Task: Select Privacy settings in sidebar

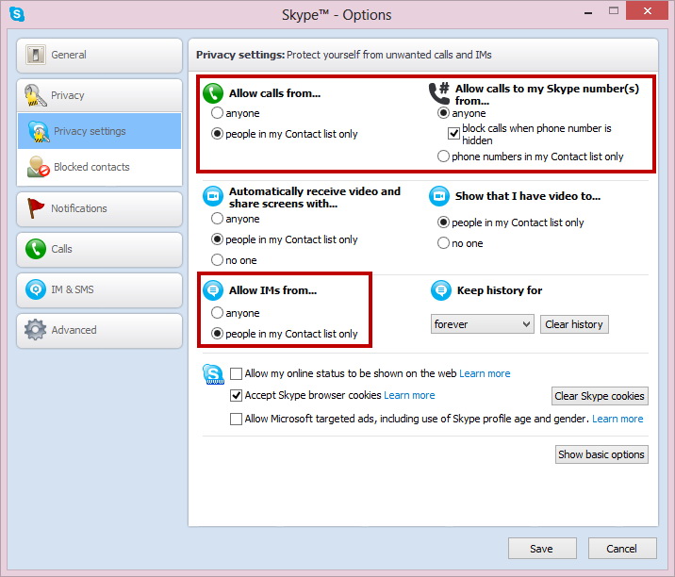Action: click(x=99, y=131)
